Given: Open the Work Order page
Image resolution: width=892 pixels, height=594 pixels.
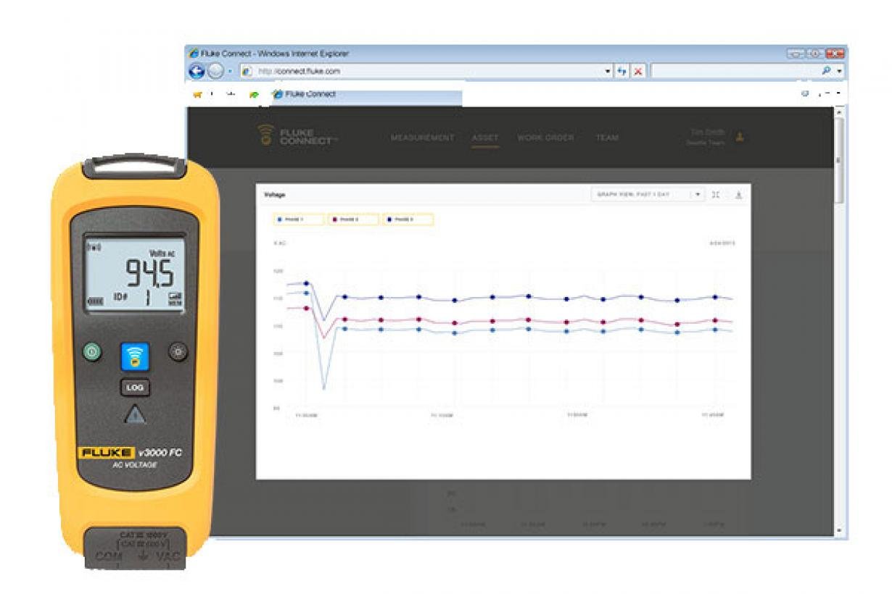Looking at the screenshot, I should (x=545, y=138).
